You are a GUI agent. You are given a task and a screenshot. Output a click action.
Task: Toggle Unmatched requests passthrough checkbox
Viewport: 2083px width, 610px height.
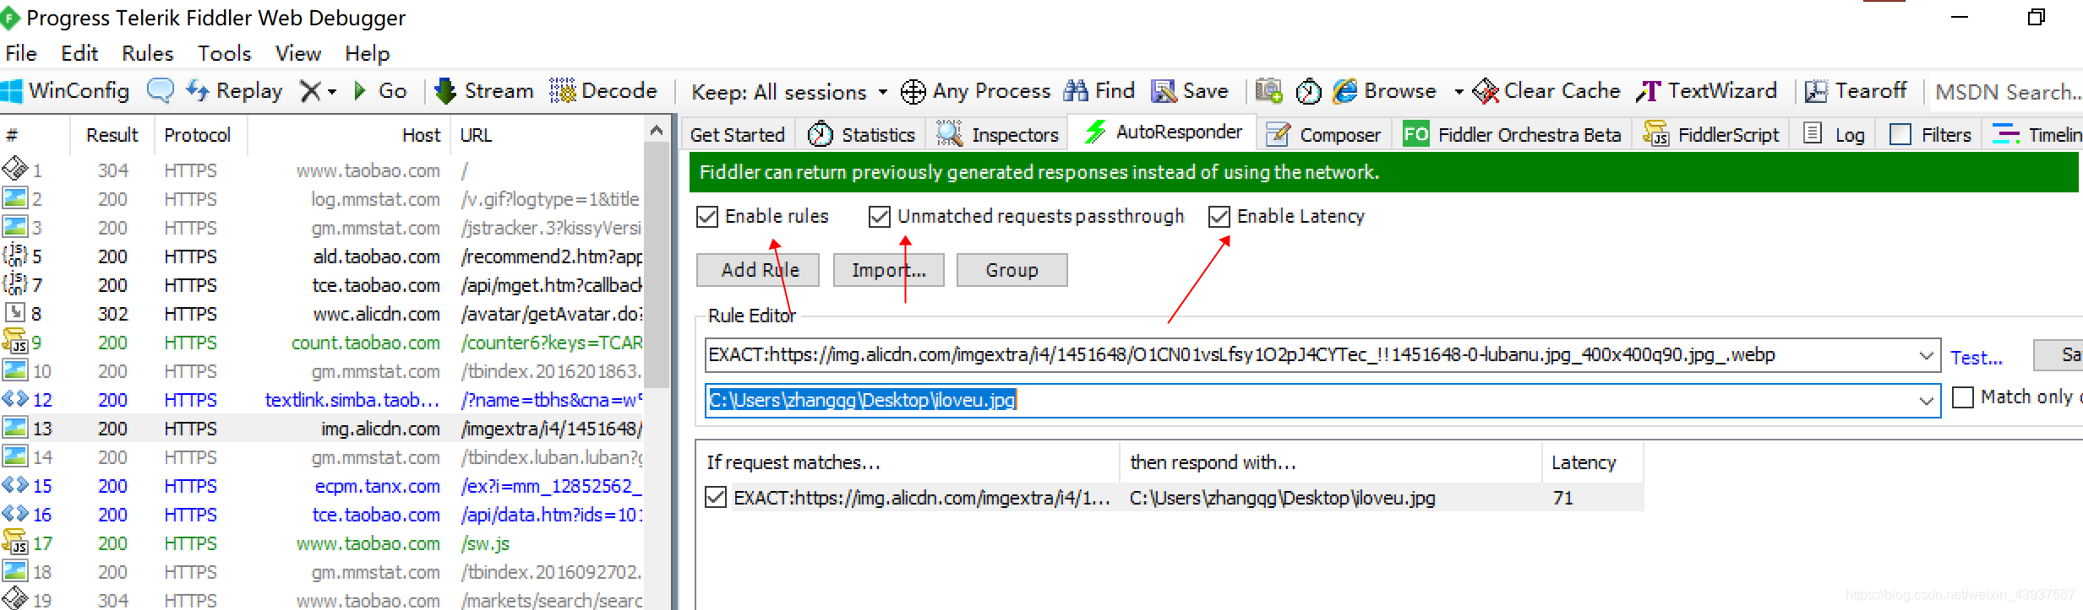[880, 217]
